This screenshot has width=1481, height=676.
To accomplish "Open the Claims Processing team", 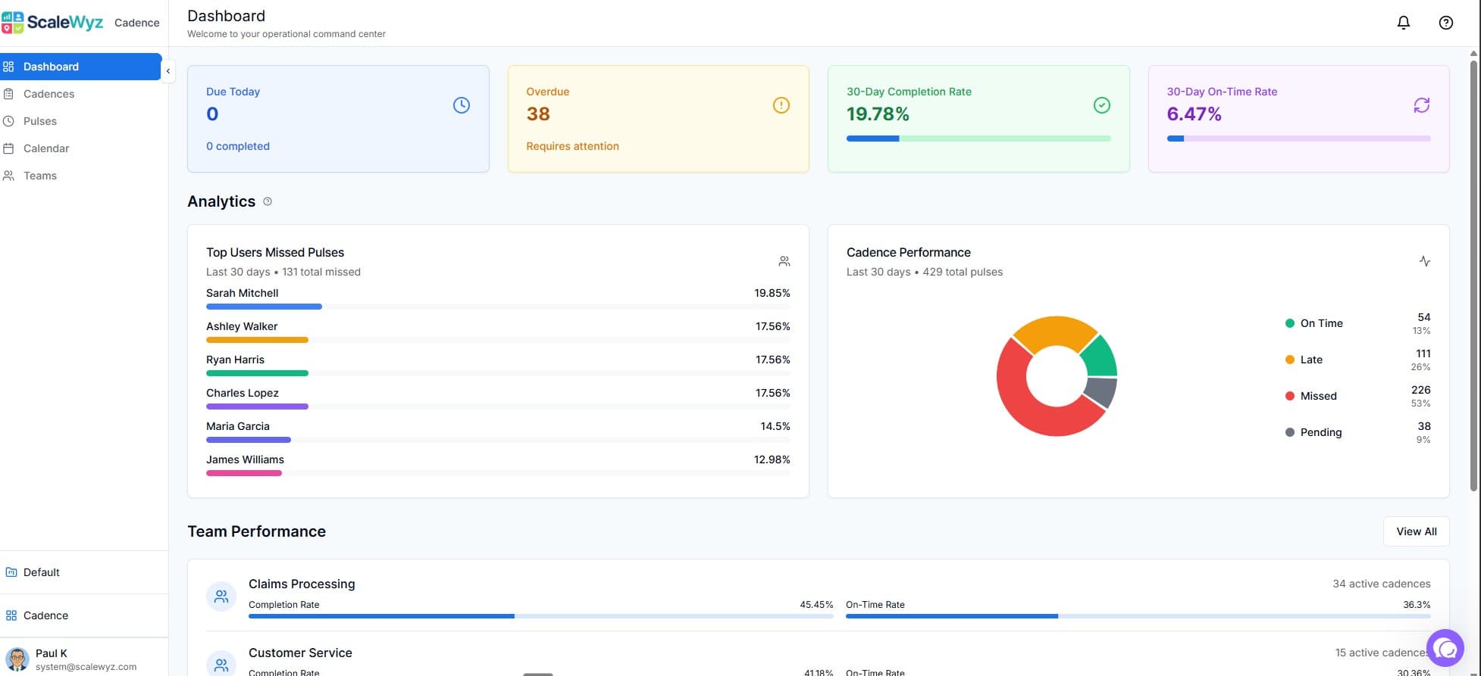I will point(302,584).
